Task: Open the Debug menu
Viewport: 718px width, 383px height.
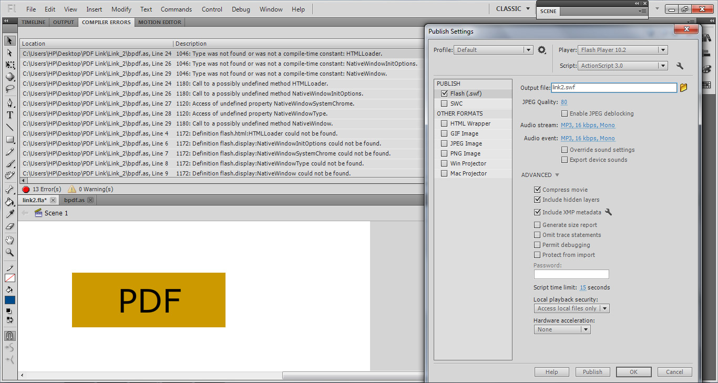Action: (x=241, y=9)
